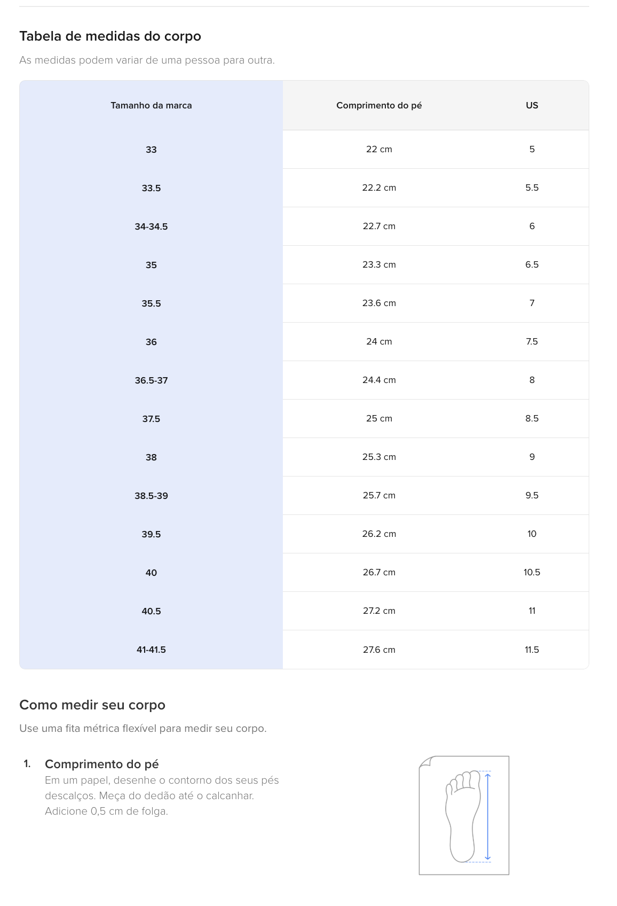The image size is (617, 906).
Task: Click the 23.6 cm foot length cell
Action: (379, 303)
